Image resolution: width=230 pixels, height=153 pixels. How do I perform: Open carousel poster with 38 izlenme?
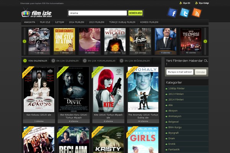90,41
